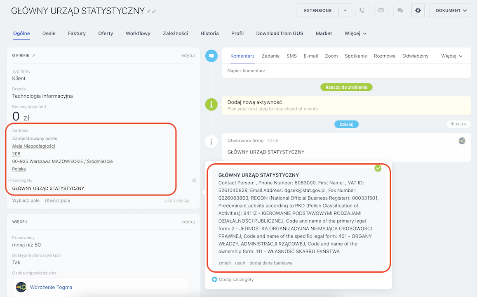Click the phone call icon in header
The width and height of the screenshot is (477, 297).
tap(362, 11)
